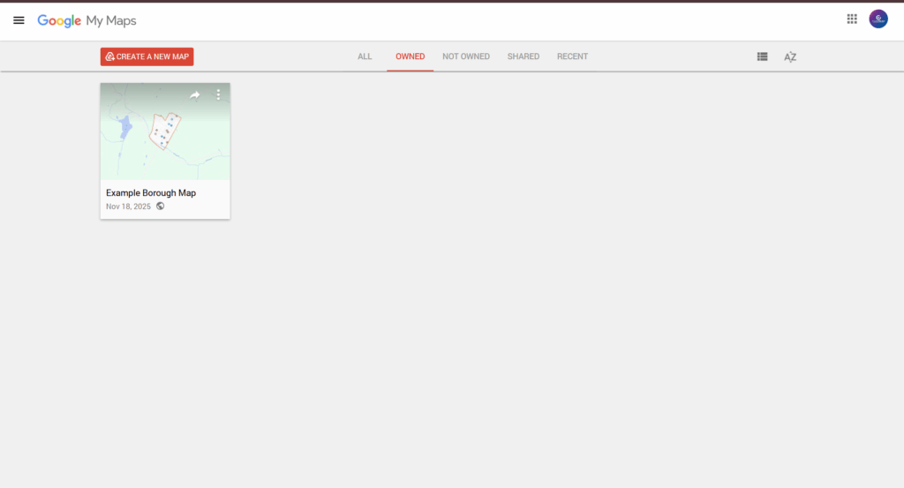This screenshot has width=904, height=488.
Task: View the Recent tab
Action: (x=572, y=56)
